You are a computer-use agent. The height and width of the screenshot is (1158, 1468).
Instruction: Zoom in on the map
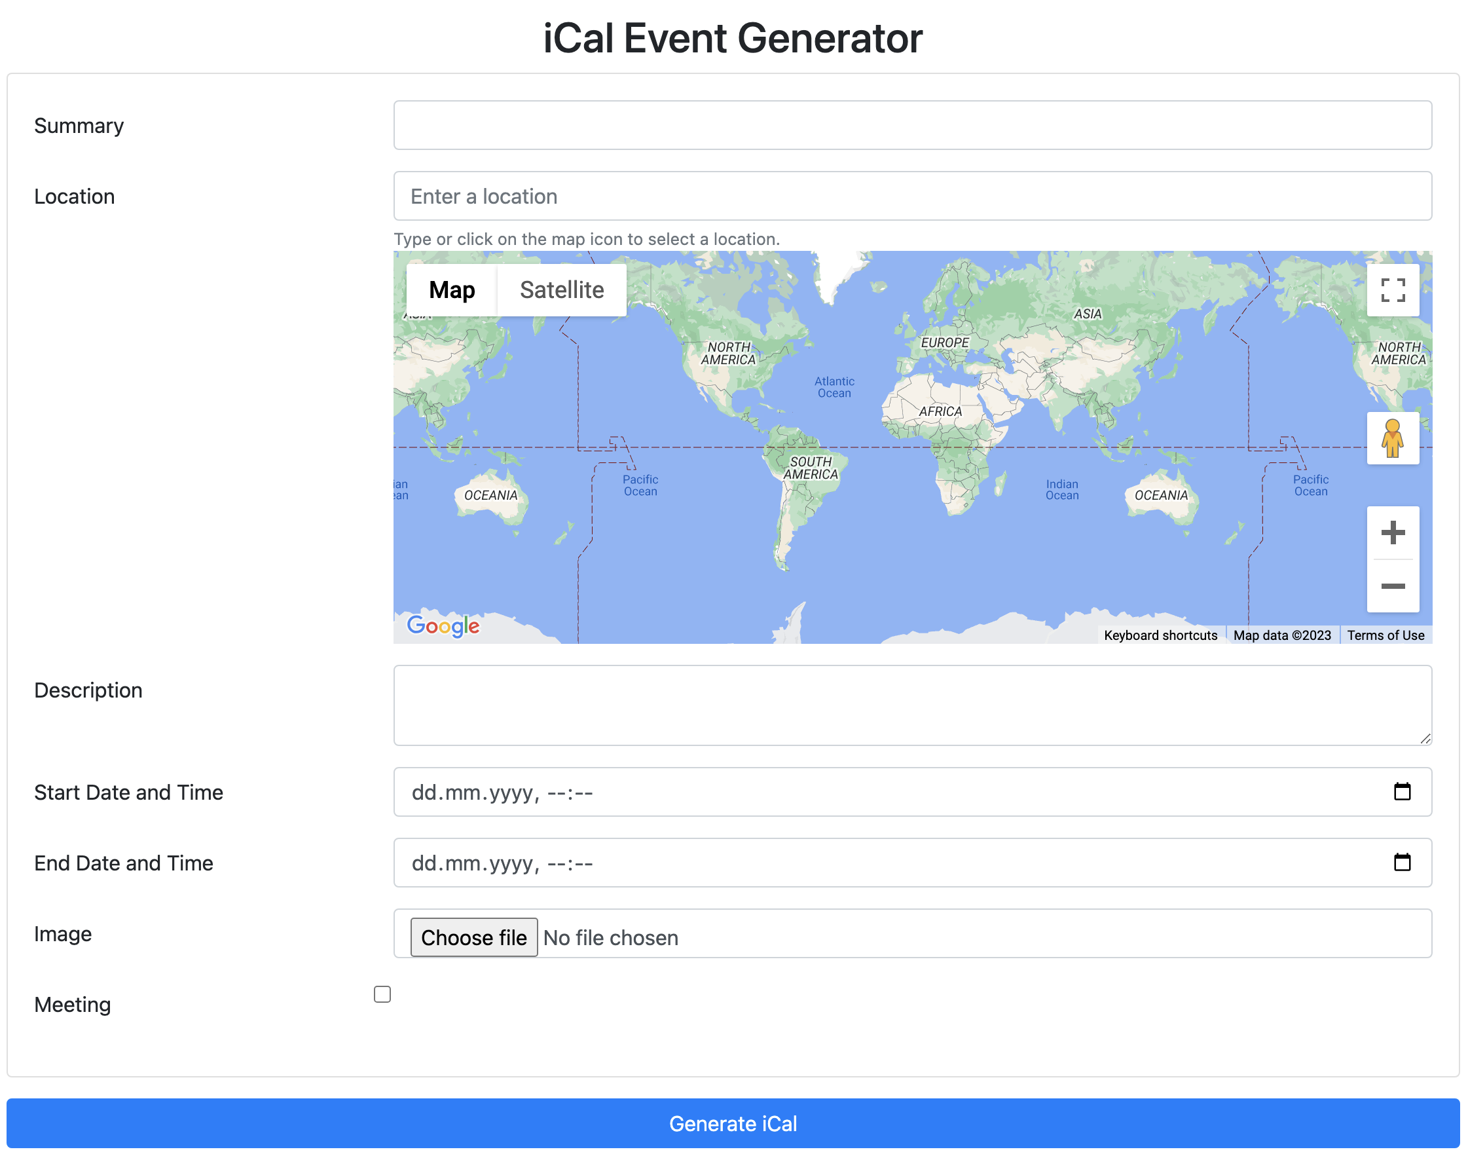(x=1393, y=533)
